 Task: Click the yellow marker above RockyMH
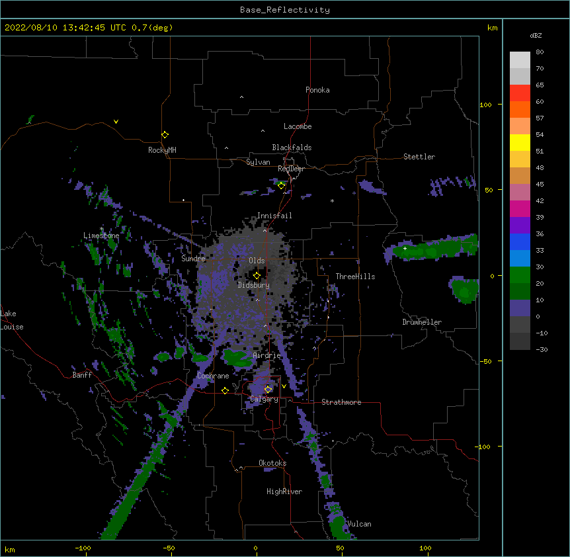pos(165,134)
